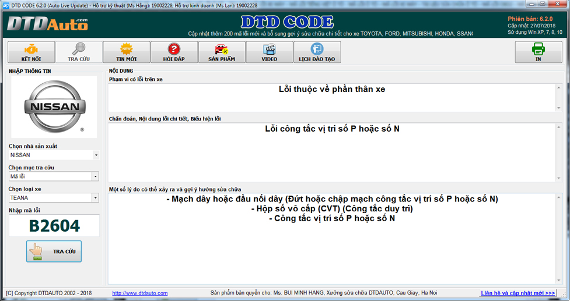Click the Nissan logo image
570x301 pixels.
(x=54, y=107)
